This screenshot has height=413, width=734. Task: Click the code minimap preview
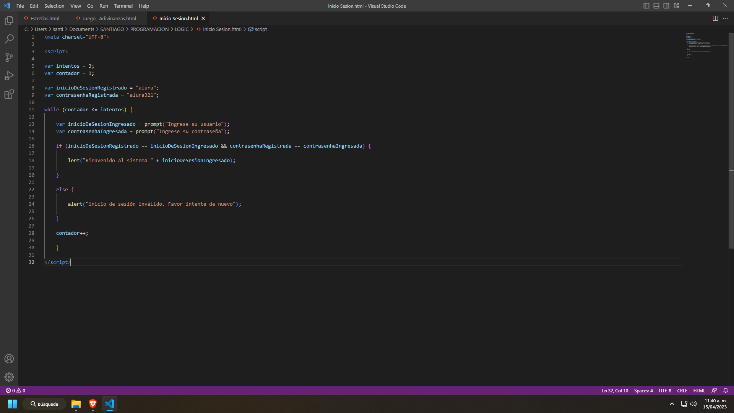[x=706, y=45]
